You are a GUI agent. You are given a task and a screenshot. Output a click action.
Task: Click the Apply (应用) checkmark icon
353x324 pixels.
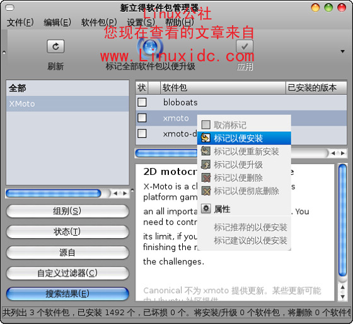[245, 46]
